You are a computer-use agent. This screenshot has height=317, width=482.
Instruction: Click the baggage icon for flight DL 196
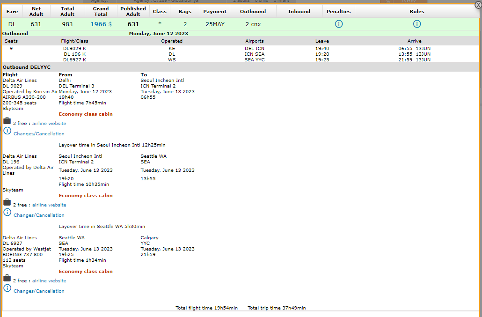click(x=7, y=203)
